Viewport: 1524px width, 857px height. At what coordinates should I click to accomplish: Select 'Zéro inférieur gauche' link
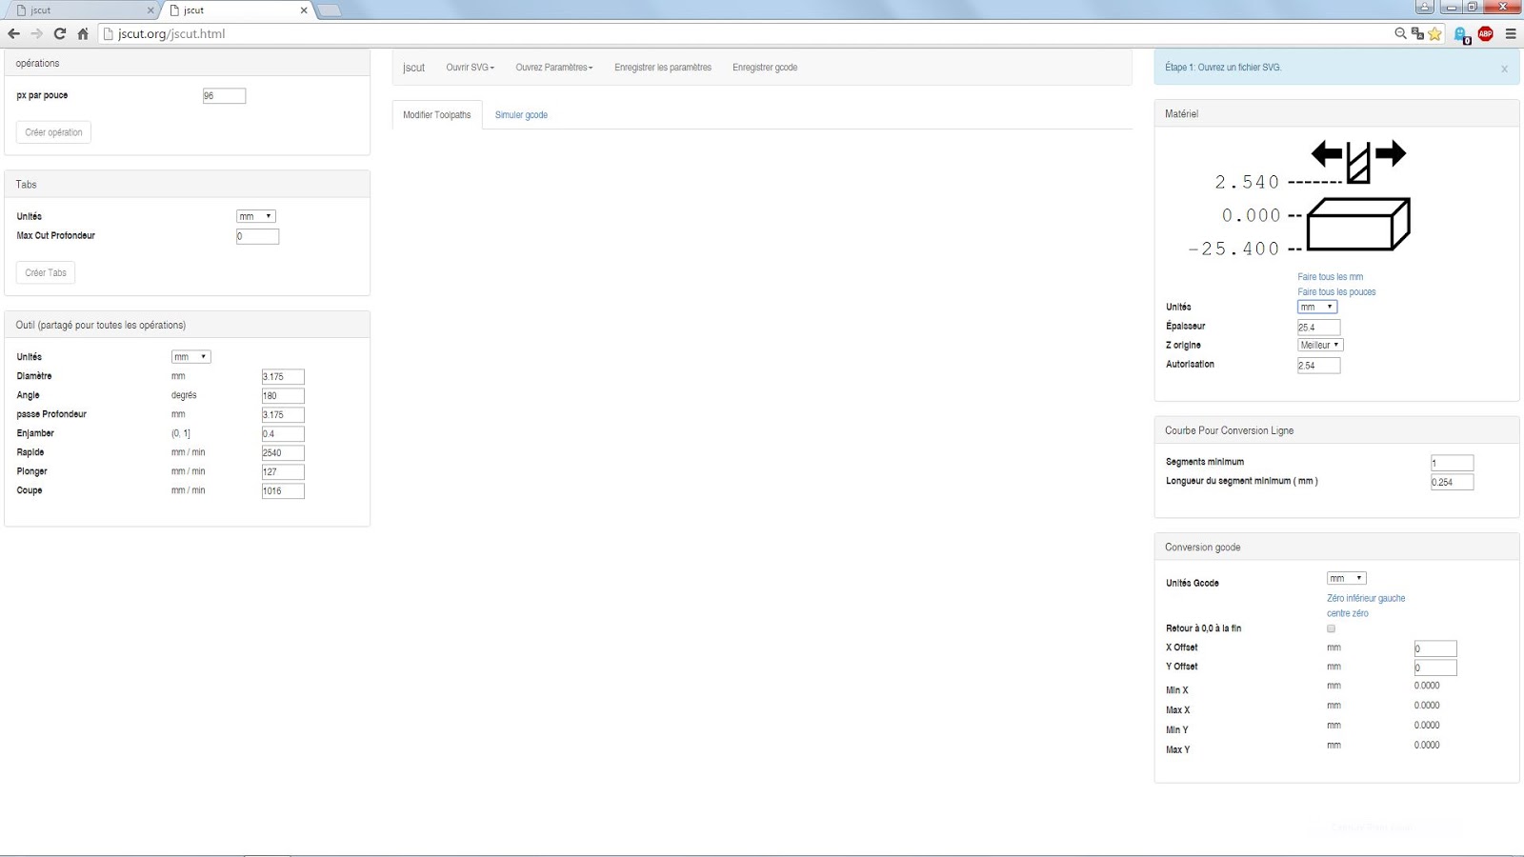point(1366,598)
